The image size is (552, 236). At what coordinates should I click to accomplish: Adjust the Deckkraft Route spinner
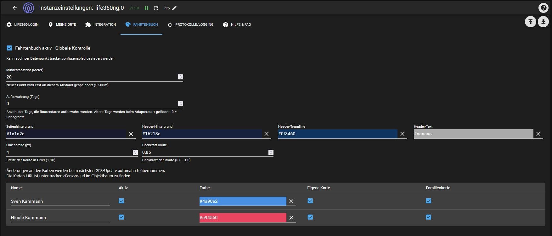[x=271, y=152]
